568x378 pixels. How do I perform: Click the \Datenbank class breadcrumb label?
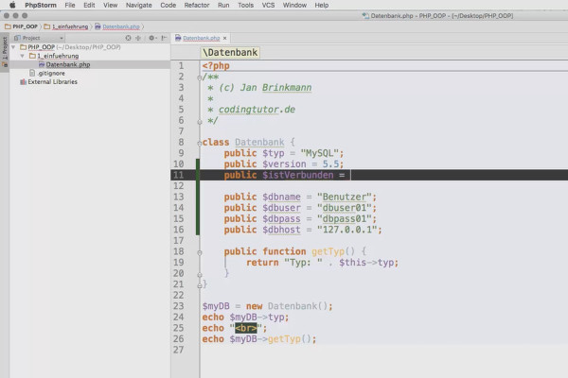[x=230, y=53]
